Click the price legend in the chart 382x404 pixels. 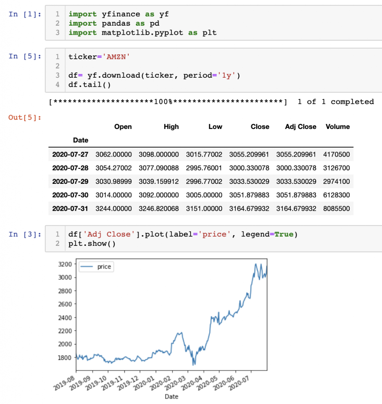coord(96,267)
